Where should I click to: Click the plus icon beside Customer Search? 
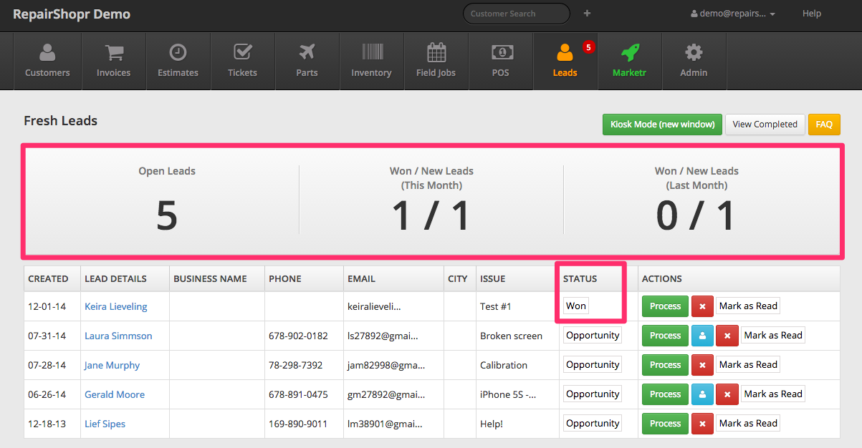587,14
